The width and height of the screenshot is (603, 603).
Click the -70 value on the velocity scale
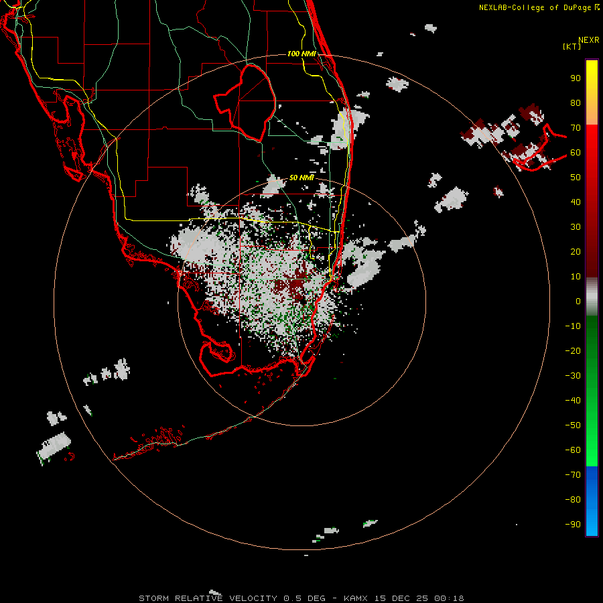coord(573,475)
